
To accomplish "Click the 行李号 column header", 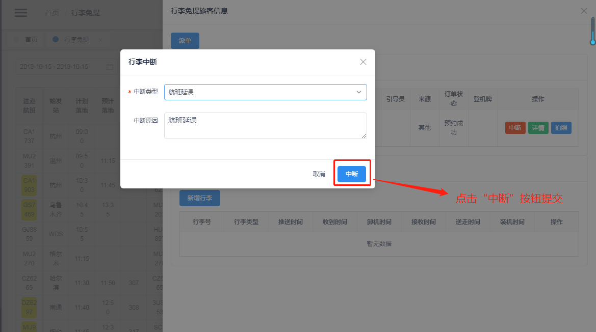I will pos(202,222).
